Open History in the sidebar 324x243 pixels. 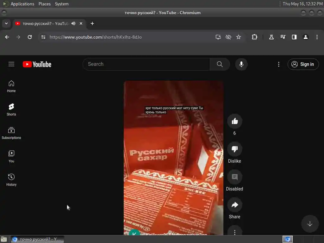11,180
